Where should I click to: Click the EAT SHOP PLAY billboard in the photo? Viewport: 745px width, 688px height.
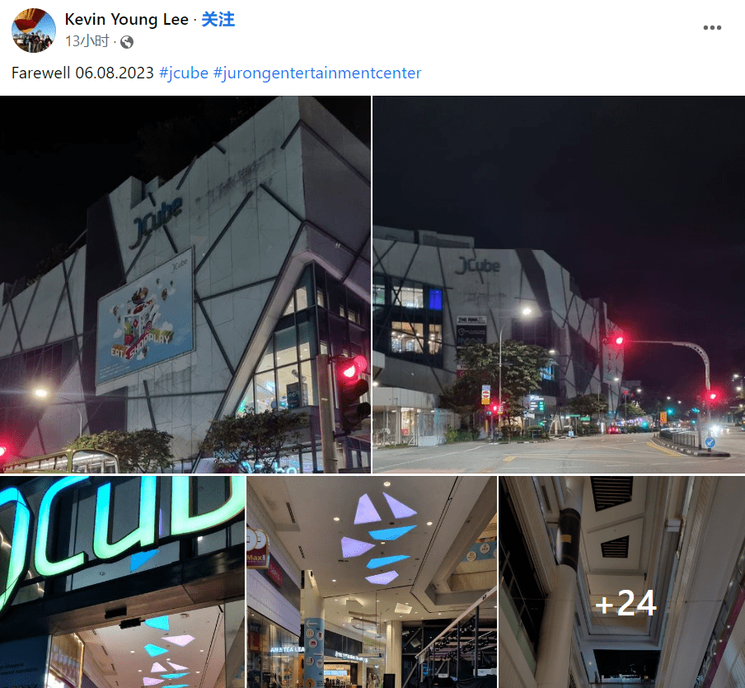pos(145,316)
